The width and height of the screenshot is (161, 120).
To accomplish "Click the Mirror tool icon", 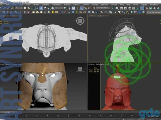I will (x=113, y=8).
